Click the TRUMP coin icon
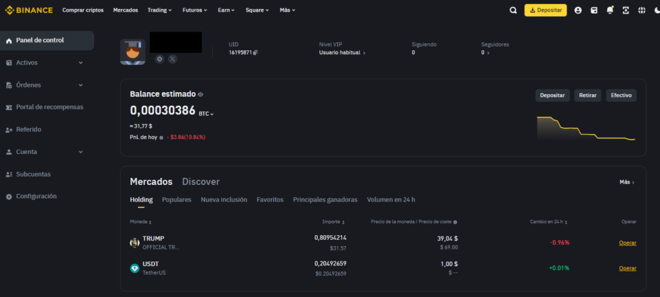Image resolution: width=660 pixels, height=297 pixels. (134, 243)
